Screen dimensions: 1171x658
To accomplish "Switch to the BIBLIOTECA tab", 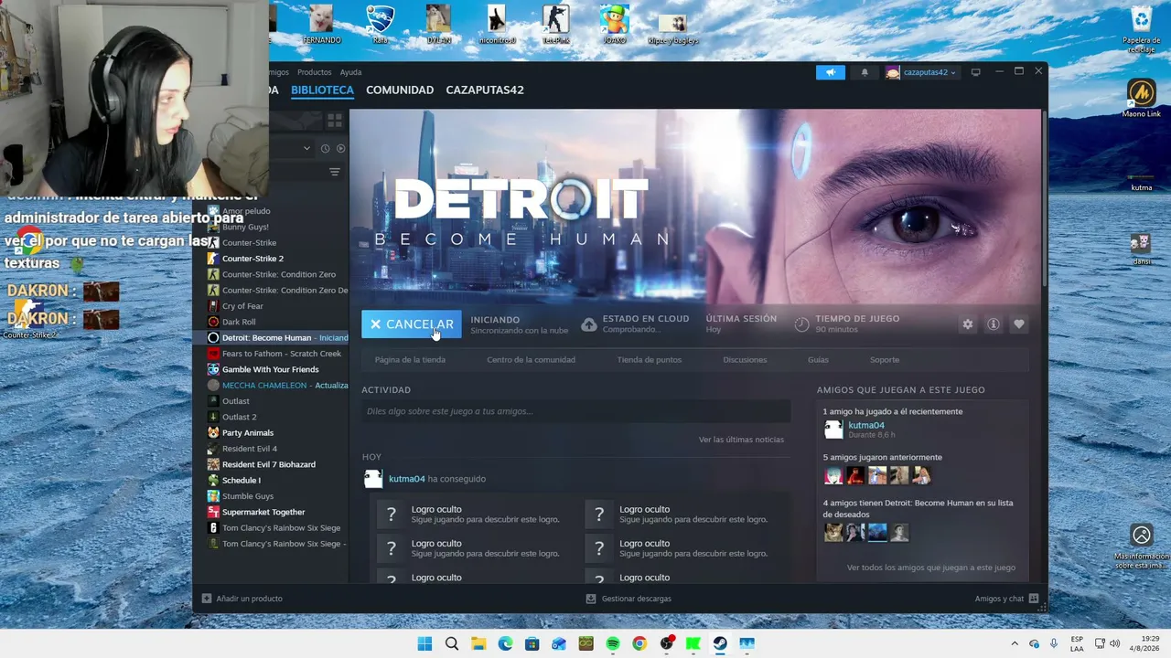I will (322, 90).
